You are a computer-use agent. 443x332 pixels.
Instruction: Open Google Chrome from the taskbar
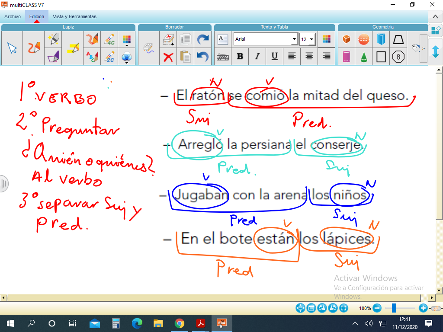coord(179,323)
